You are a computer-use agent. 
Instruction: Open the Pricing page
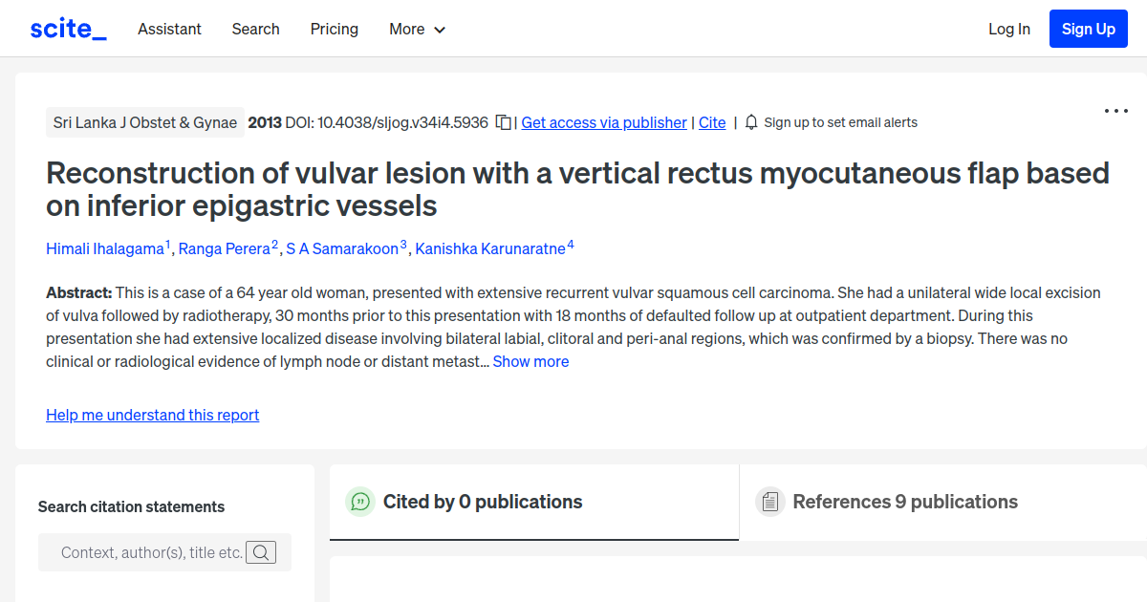[x=334, y=30]
